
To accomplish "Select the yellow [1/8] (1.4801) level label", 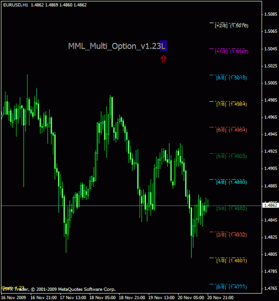I will point(231,261).
